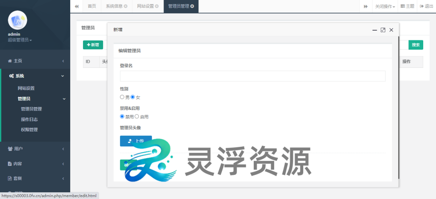This screenshot has width=436, height=199.
Task: Click the 用户 group icon
Action: tap(10, 149)
